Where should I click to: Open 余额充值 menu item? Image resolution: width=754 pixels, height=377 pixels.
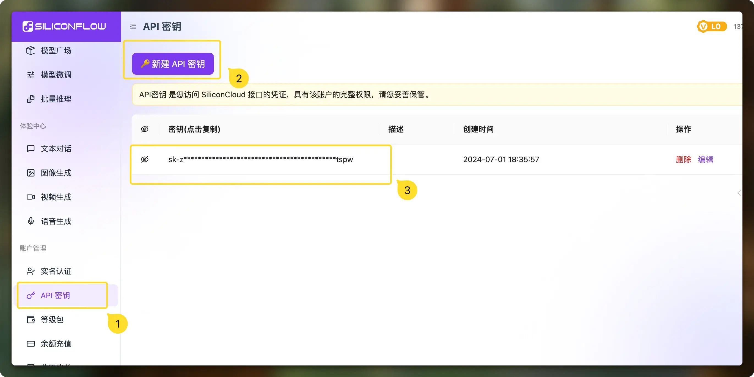(56, 344)
